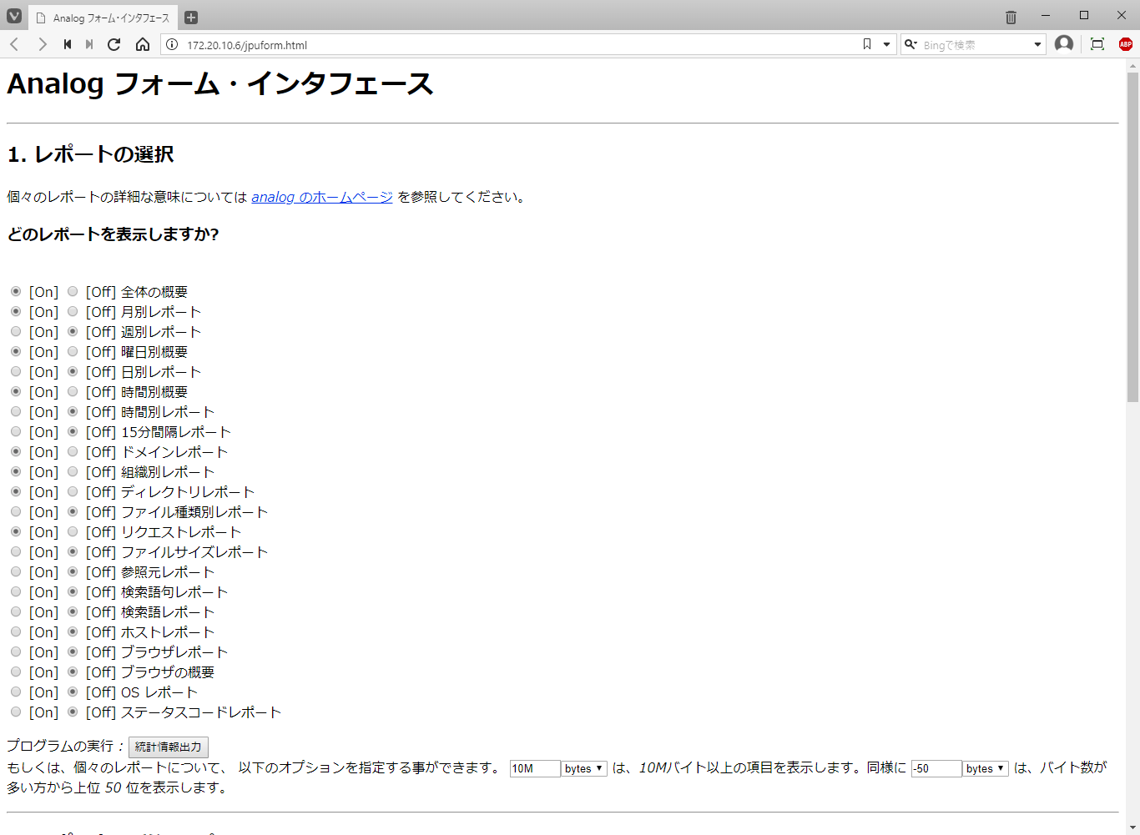Enable On for 15分間隔レポート

tap(16, 431)
